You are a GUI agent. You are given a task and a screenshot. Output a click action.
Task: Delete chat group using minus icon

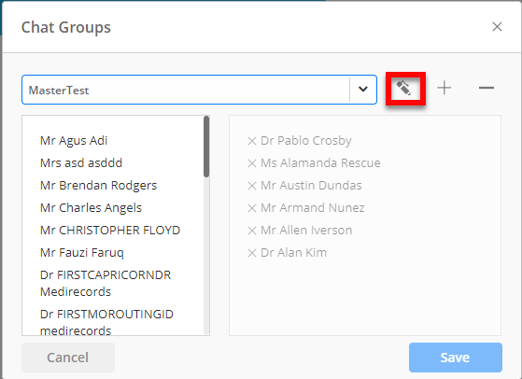click(487, 88)
